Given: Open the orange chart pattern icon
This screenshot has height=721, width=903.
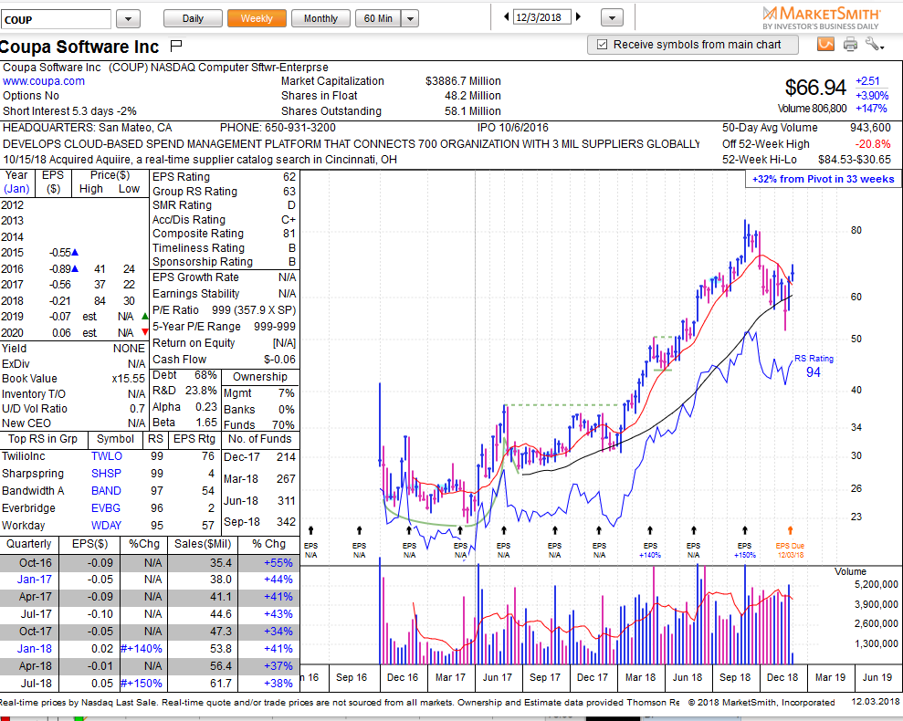Looking at the screenshot, I should pyautogui.click(x=825, y=44).
